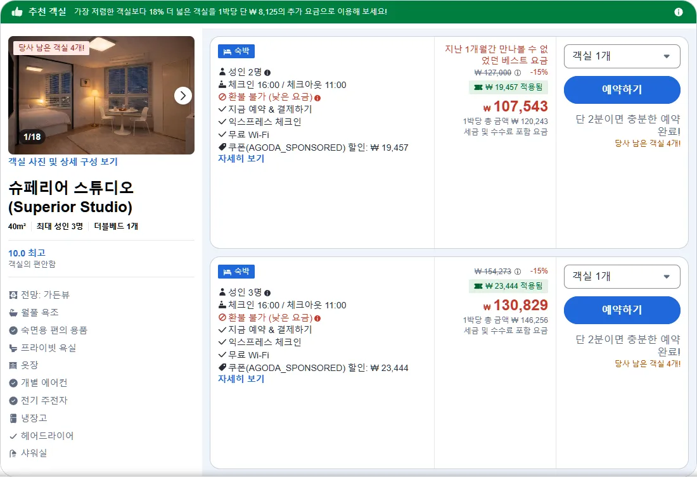Click green ticket icon by ₩23,444 적용됨
Viewport: 697px width, 478px height.
coord(478,286)
